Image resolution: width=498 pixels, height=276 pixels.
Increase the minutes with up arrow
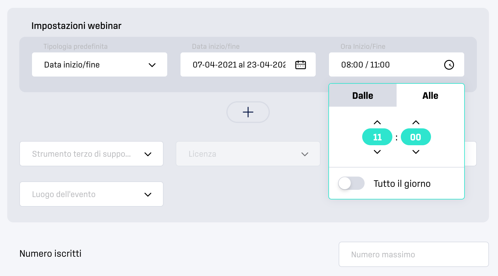click(416, 122)
